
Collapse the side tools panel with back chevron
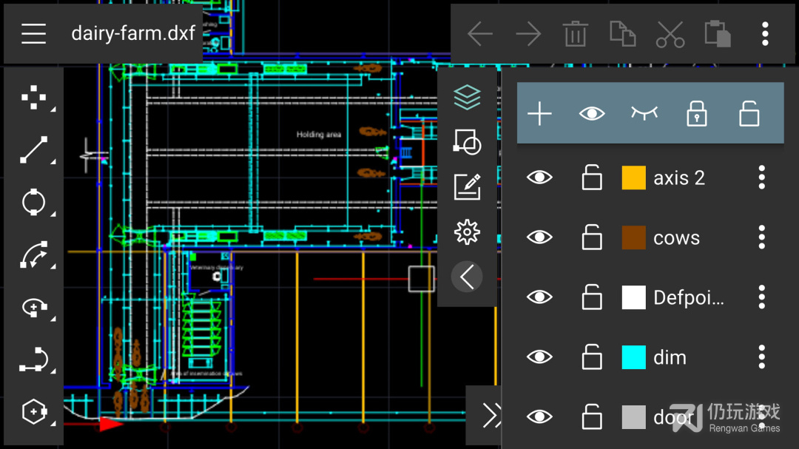click(x=467, y=277)
